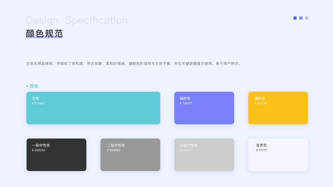Click the dark neutral swatch #333333
Image resolution: width=333 pixels, height=187 pixels.
click(x=56, y=155)
